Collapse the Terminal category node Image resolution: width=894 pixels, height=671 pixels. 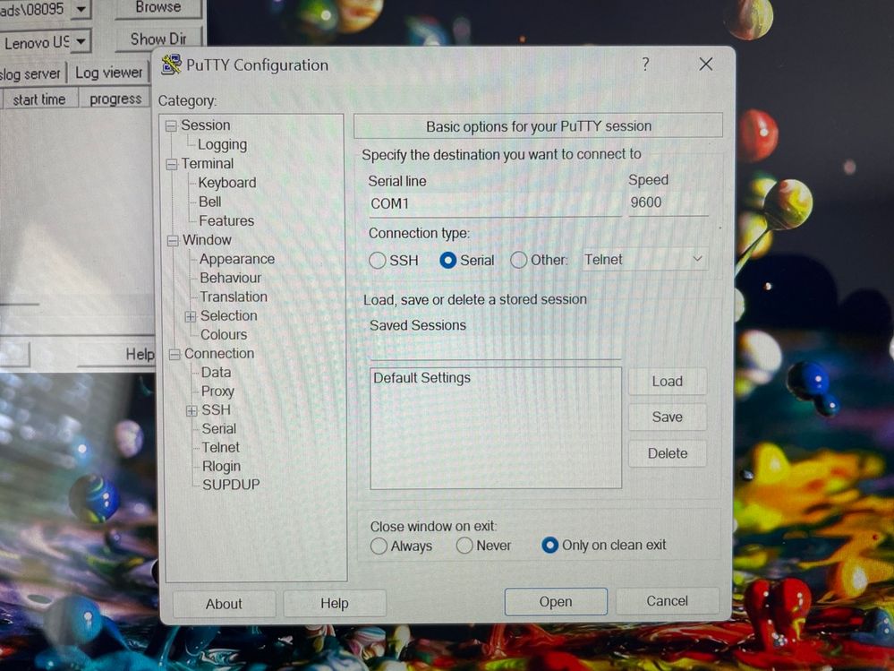173,164
